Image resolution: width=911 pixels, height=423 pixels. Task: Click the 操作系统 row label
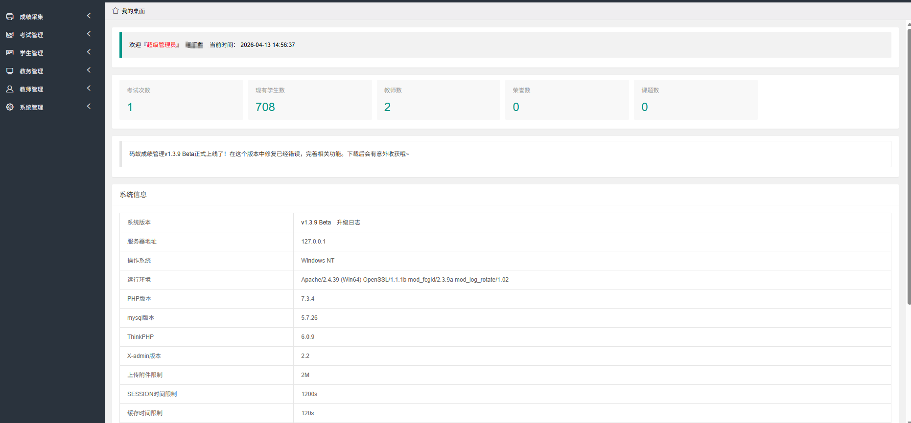139,261
